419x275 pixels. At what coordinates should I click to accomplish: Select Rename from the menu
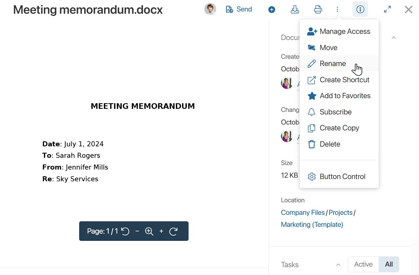coord(333,64)
